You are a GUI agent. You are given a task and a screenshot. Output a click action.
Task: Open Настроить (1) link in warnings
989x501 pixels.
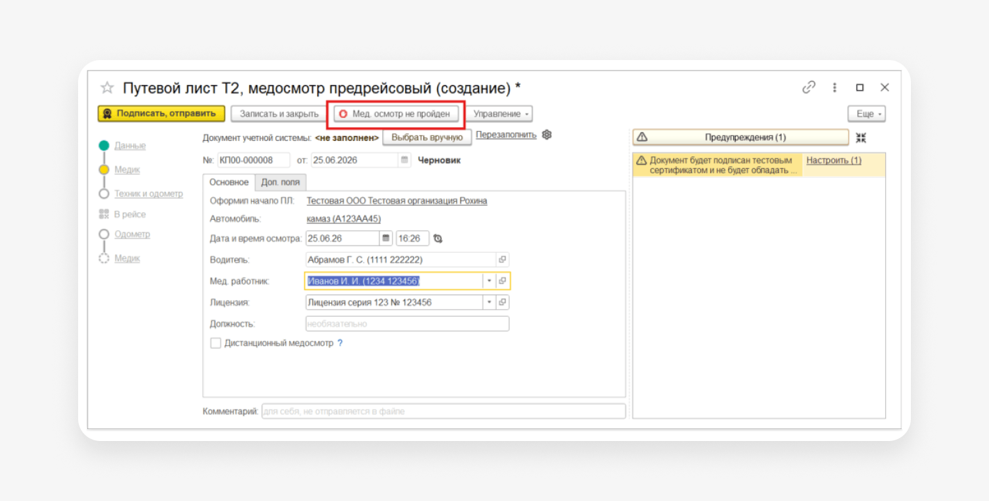point(833,160)
